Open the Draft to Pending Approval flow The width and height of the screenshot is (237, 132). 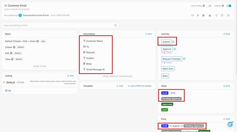click(x=182, y=126)
